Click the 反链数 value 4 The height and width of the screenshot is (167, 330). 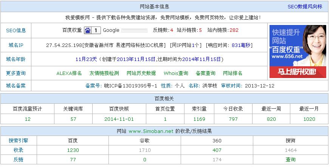[x=172, y=30]
